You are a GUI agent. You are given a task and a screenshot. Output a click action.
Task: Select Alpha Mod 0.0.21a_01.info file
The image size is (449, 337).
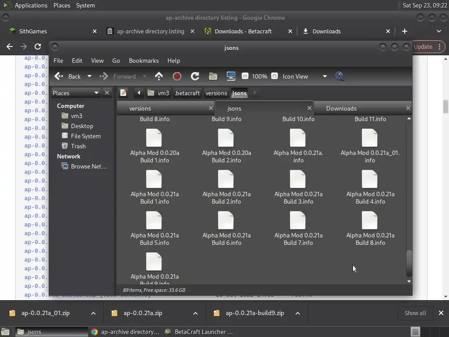coord(370,146)
